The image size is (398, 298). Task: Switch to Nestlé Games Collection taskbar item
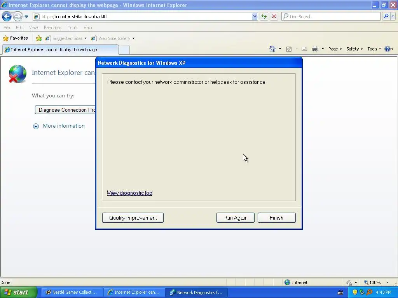coord(72,292)
